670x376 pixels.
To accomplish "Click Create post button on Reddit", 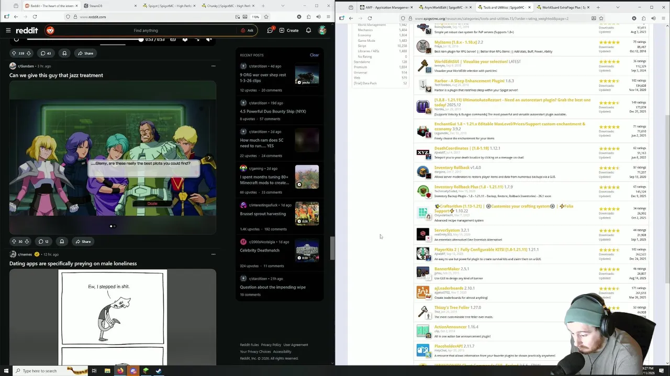I will coord(289,30).
